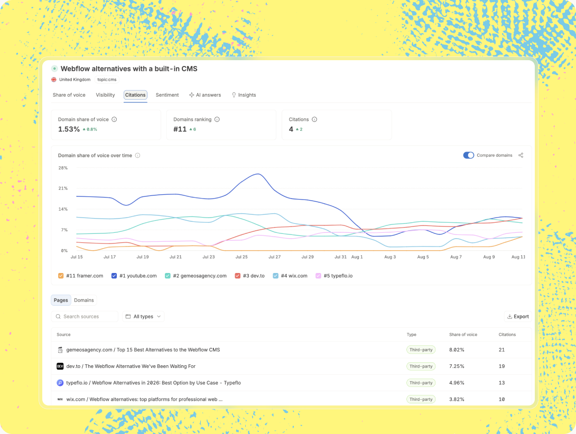Open the typeflo.io Webflow Alternatives in 2026 source
576x434 pixels.
click(154, 383)
